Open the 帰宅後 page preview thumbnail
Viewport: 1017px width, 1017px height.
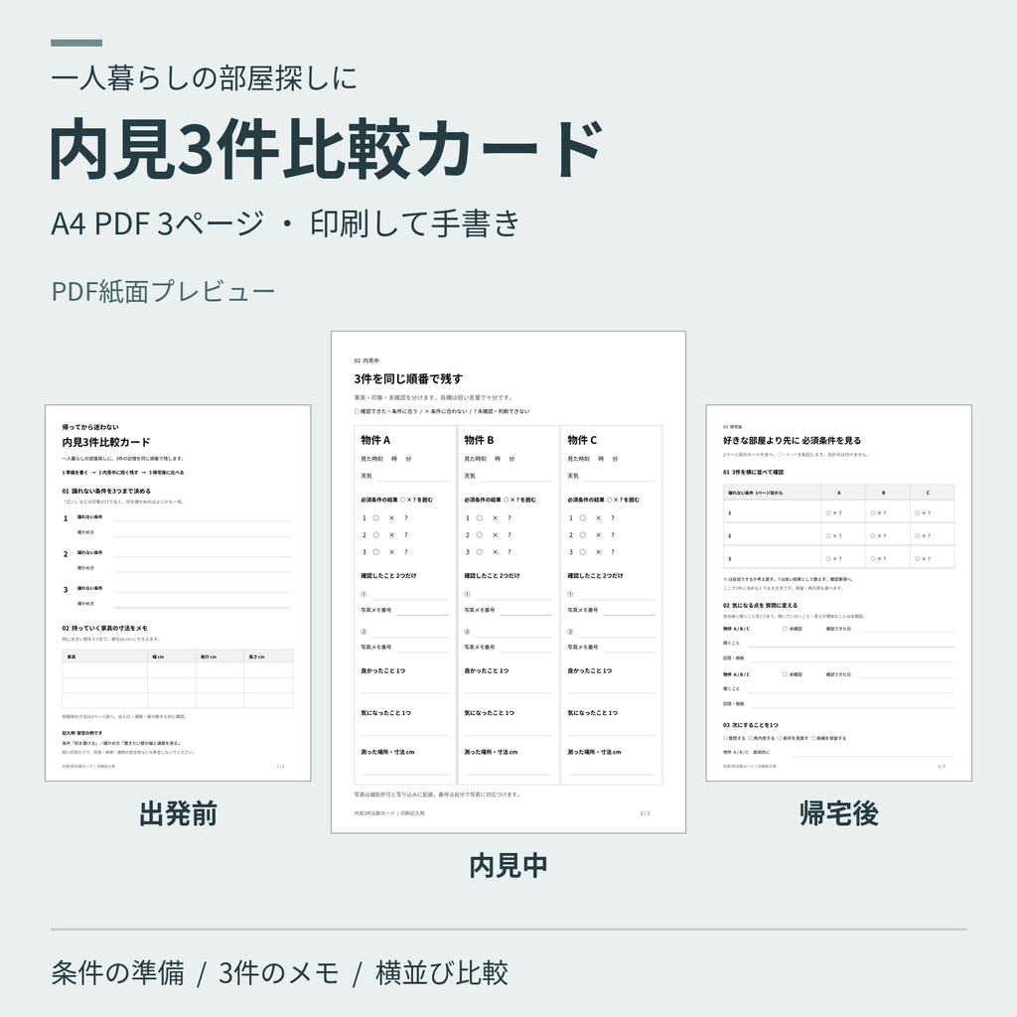(838, 593)
